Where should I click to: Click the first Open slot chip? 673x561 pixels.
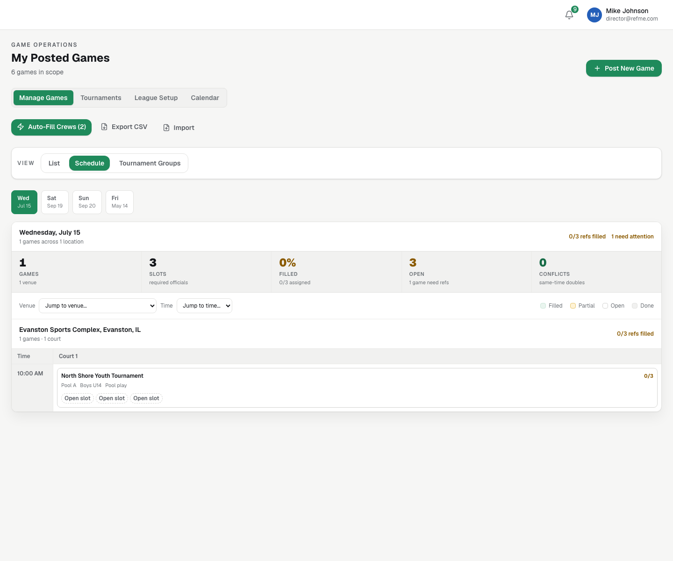(x=78, y=398)
